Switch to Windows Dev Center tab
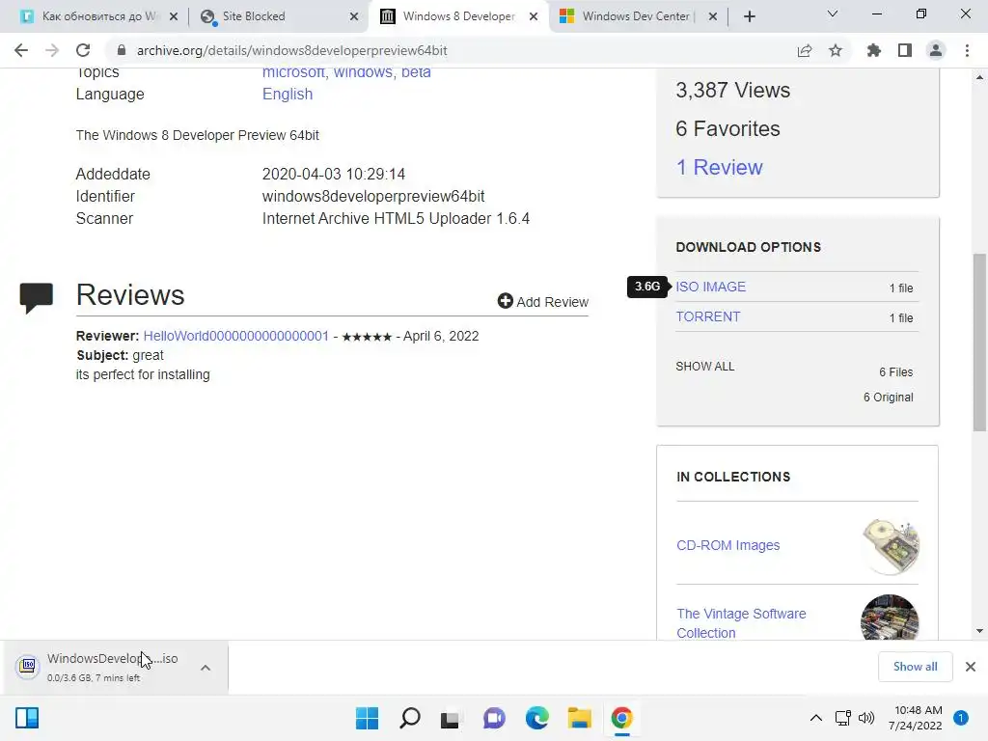988x741 pixels. [x=638, y=16]
